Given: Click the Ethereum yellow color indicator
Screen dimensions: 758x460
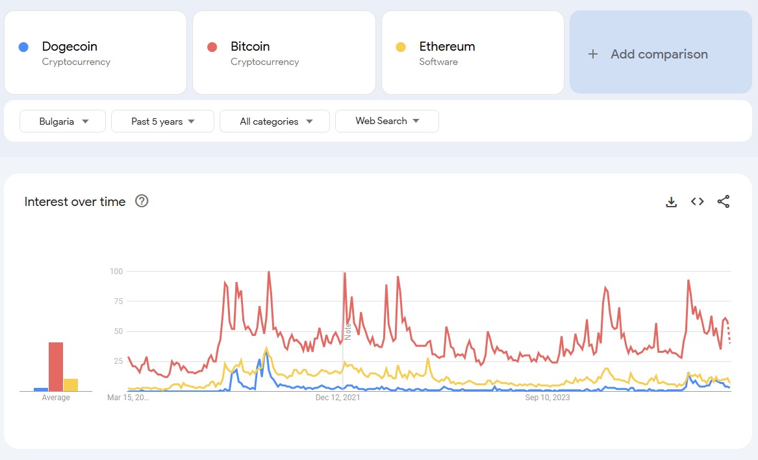Looking at the screenshot, I should click(401, 46).
